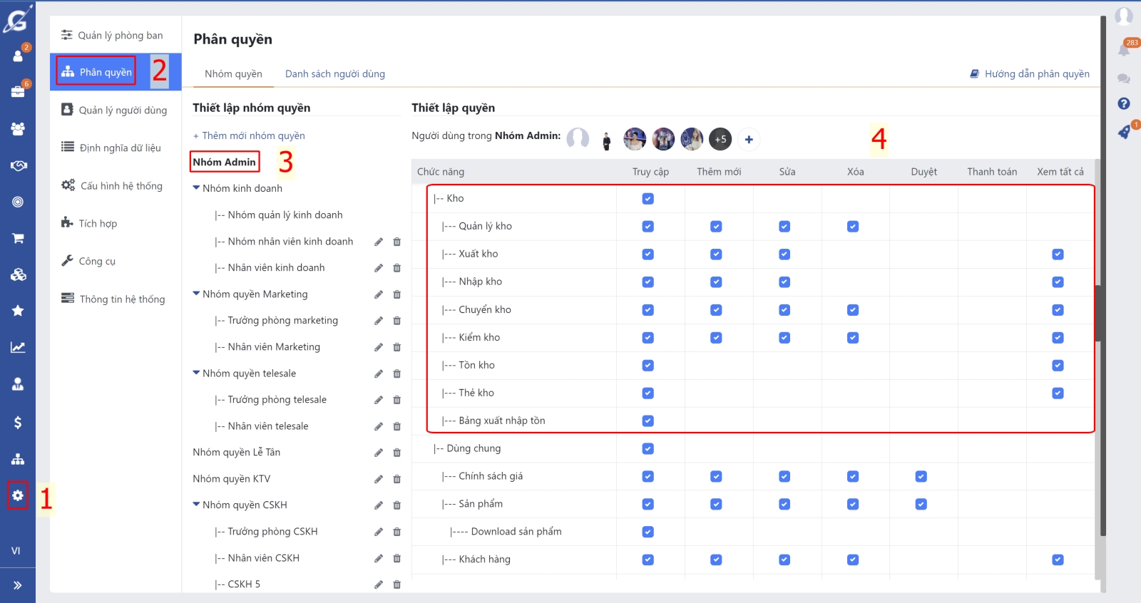Open the notification bell icon

coord(1124,50)
